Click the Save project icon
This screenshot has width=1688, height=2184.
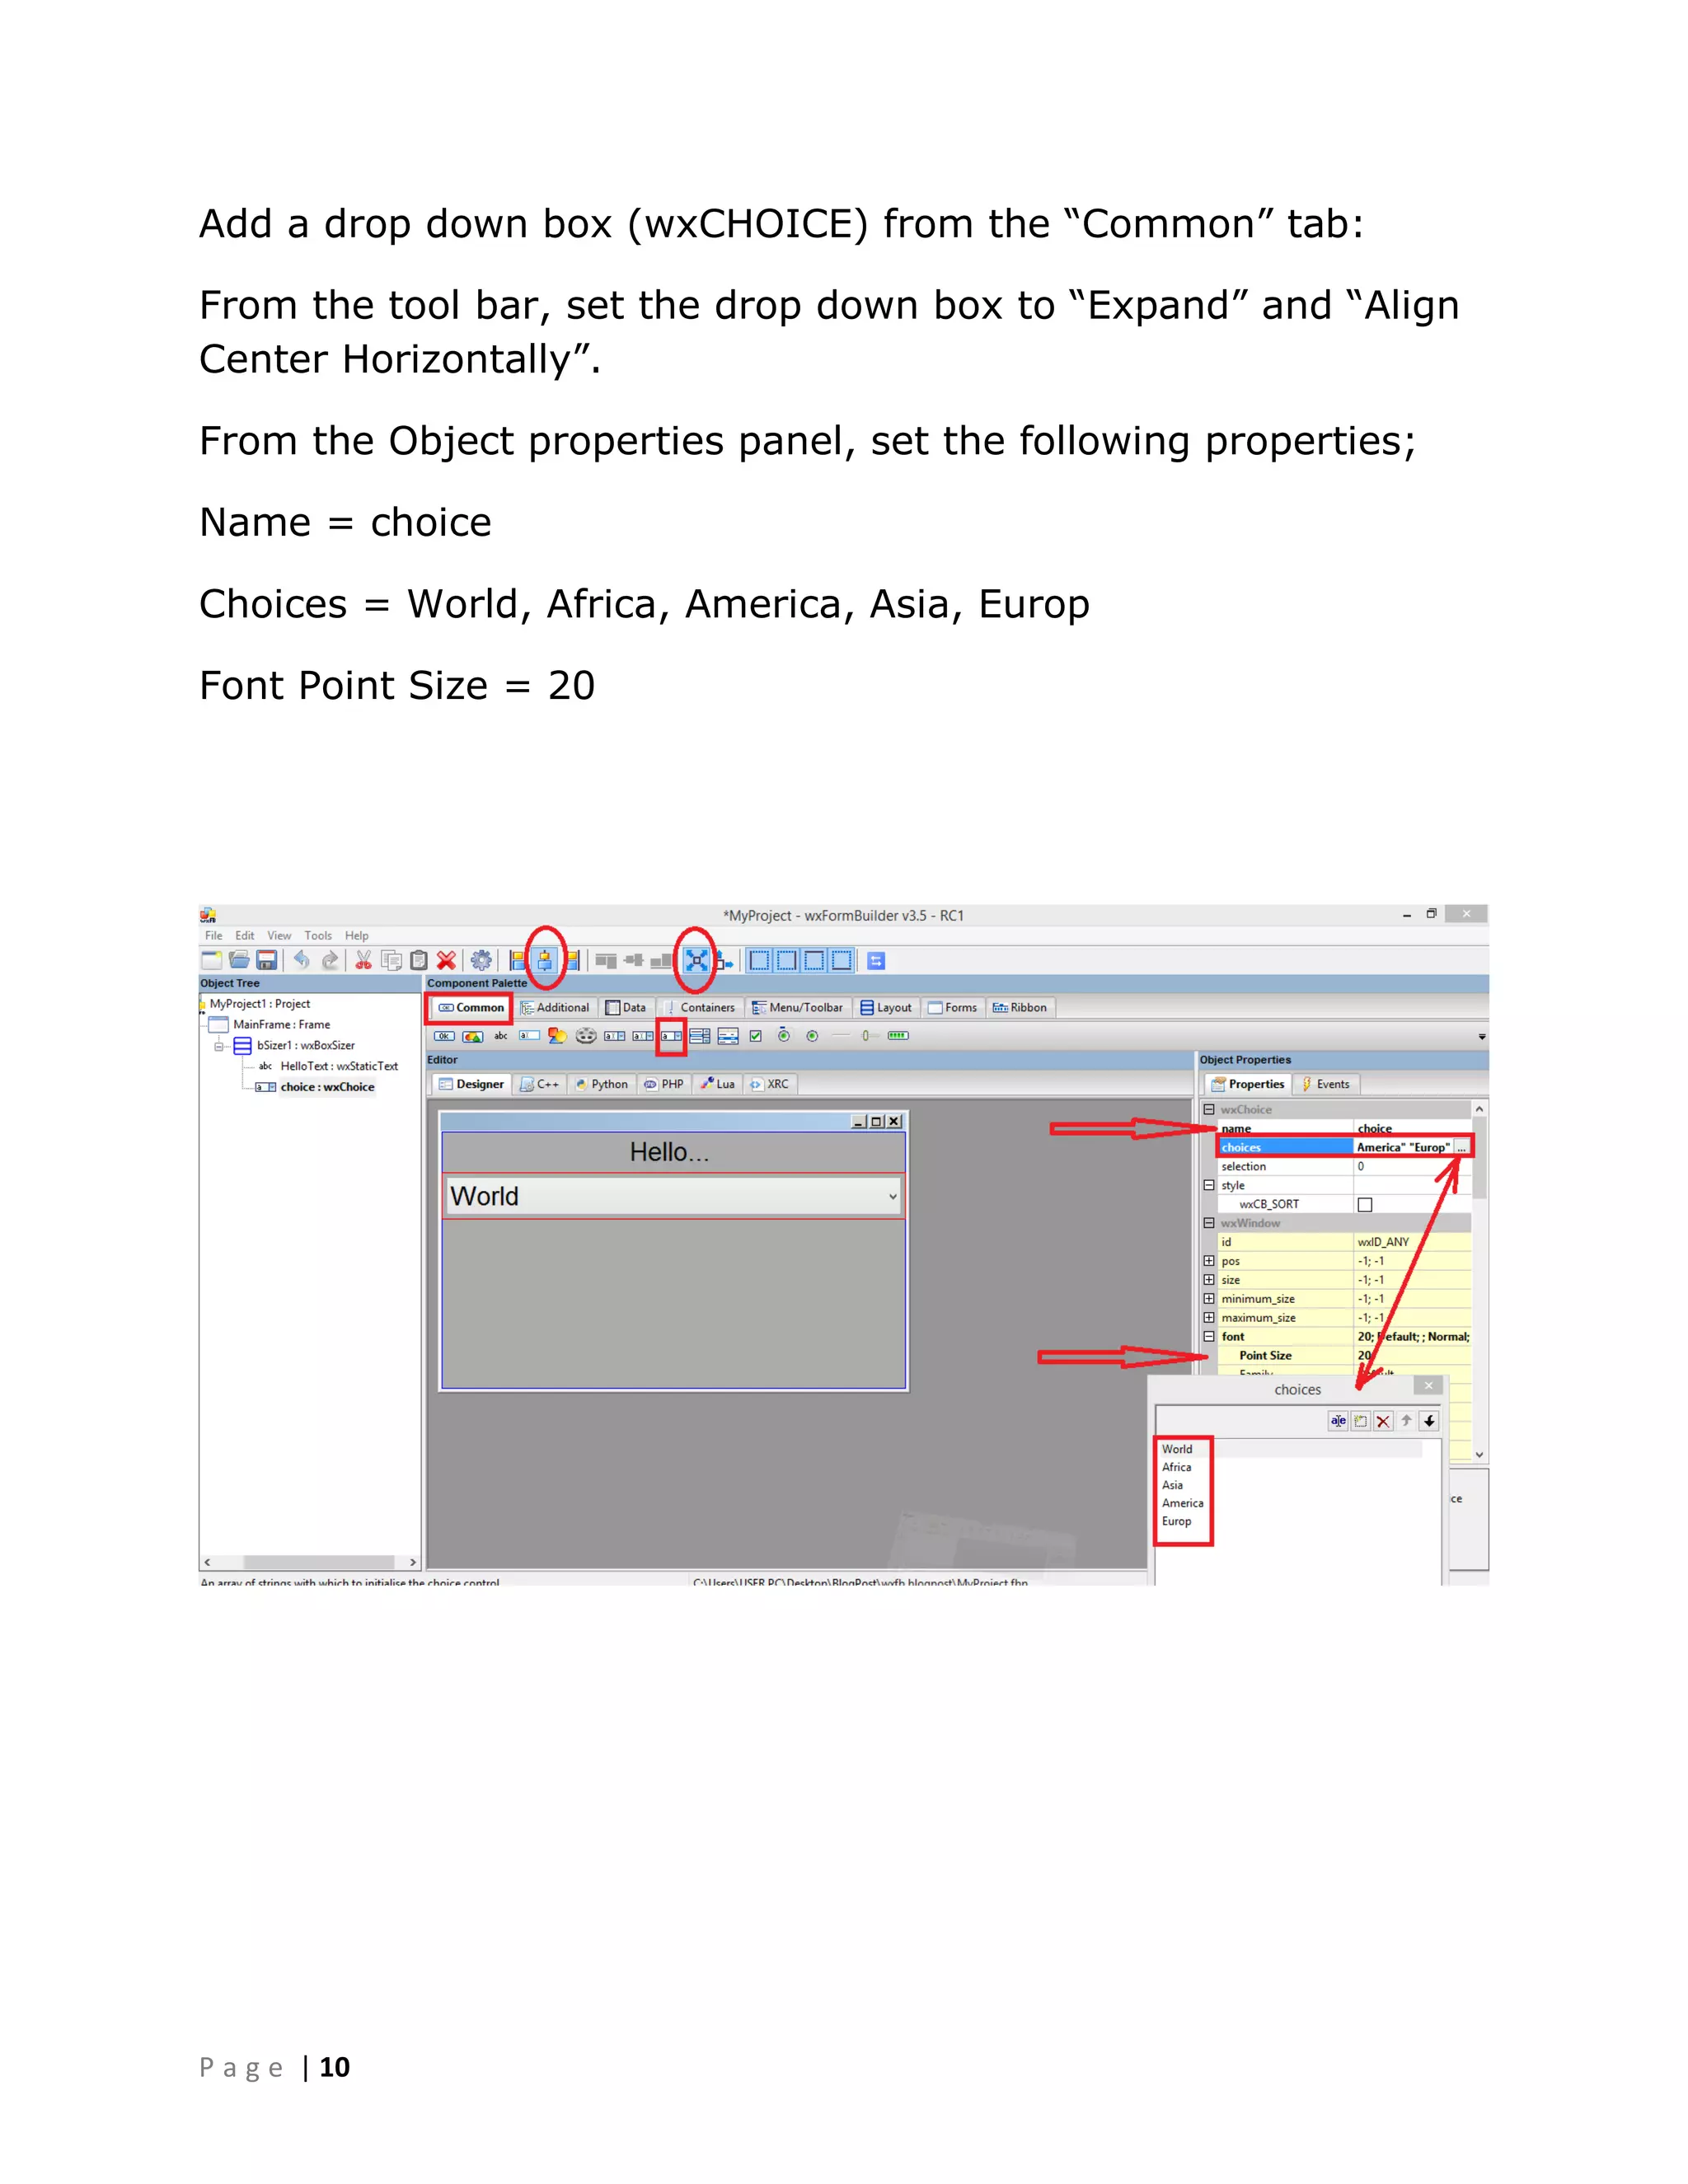[266, 961]
